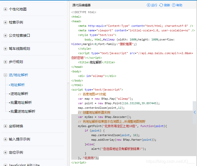Image resolution: width=197 pixels, height=166 pixels.
Task: Click the <style type="text/css"> line
Action: (97, 35)
